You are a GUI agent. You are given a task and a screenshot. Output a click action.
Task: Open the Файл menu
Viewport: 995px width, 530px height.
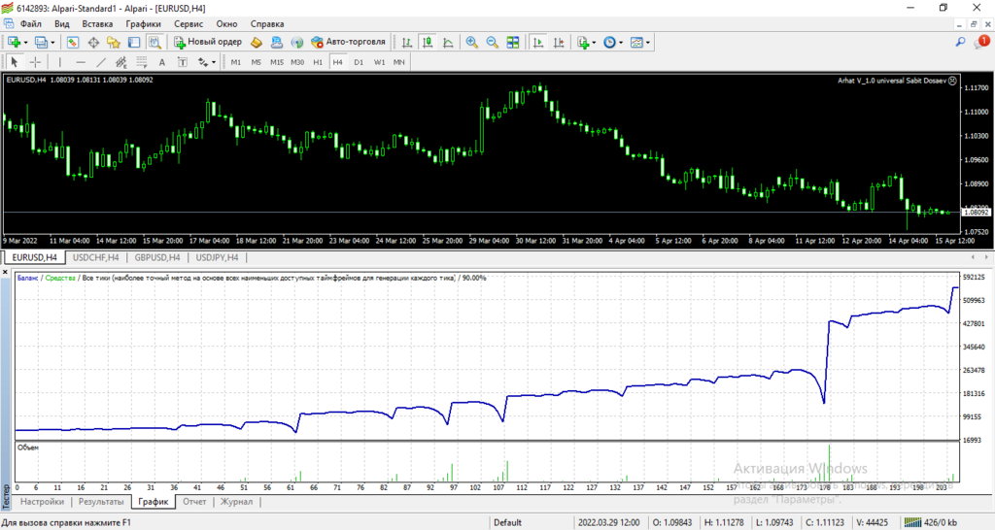coord(30,24)
